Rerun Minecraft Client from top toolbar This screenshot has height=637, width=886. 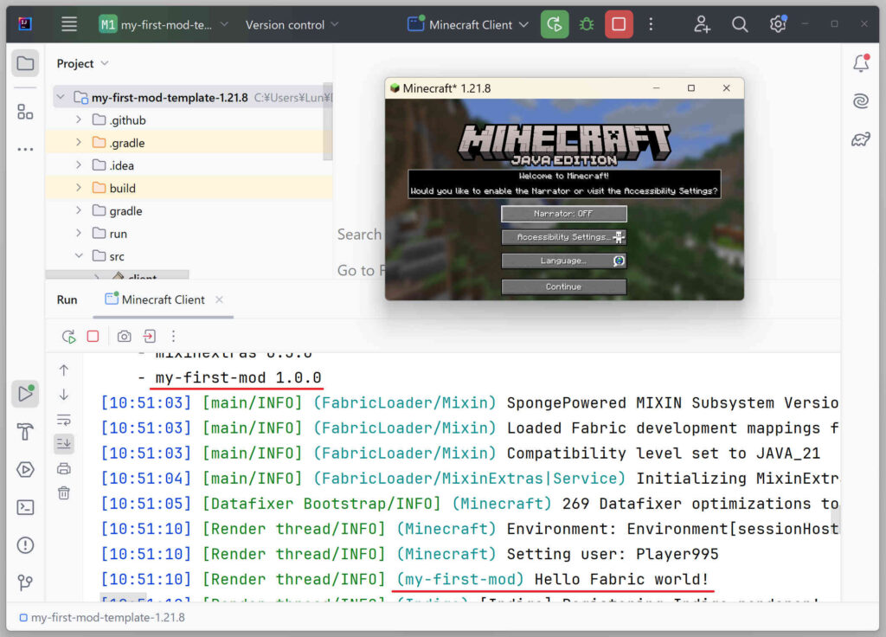[555, 24]
